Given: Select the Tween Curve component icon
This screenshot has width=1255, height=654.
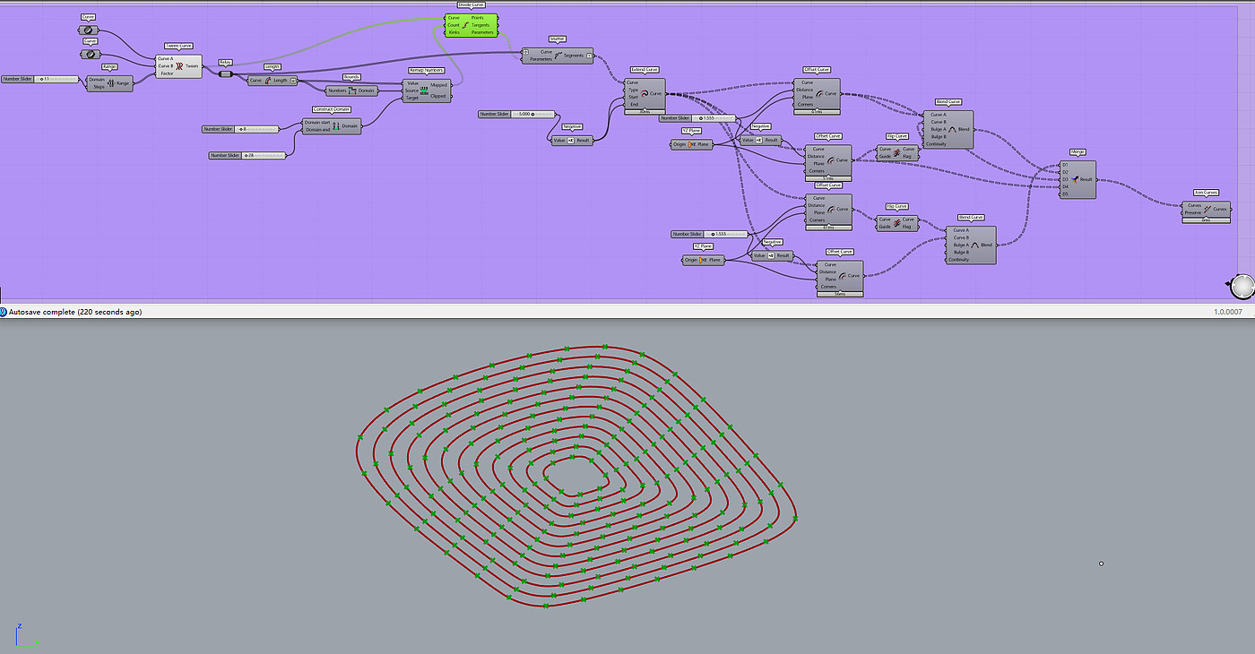Looking at the screenshot, I should 179,66.
